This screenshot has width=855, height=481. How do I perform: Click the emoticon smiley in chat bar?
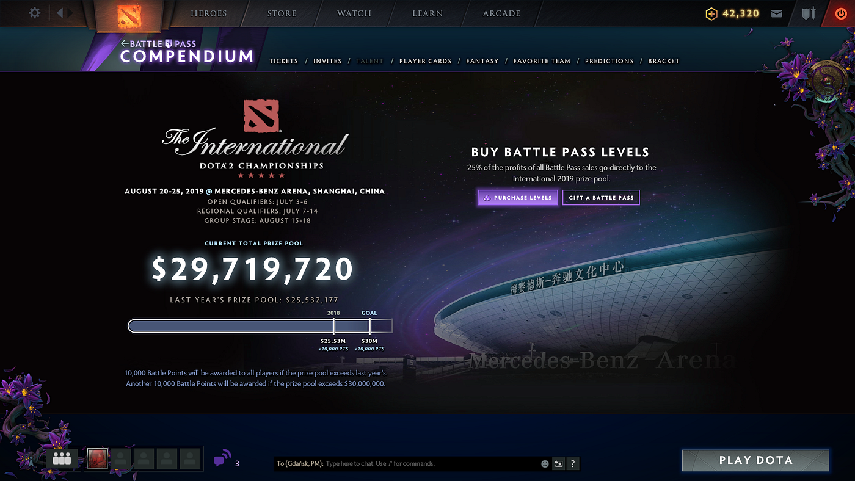point(545,464)
